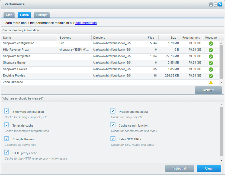Click free memory value in Shopware Proxies row

pyautogui.click(x=195, y=69)
